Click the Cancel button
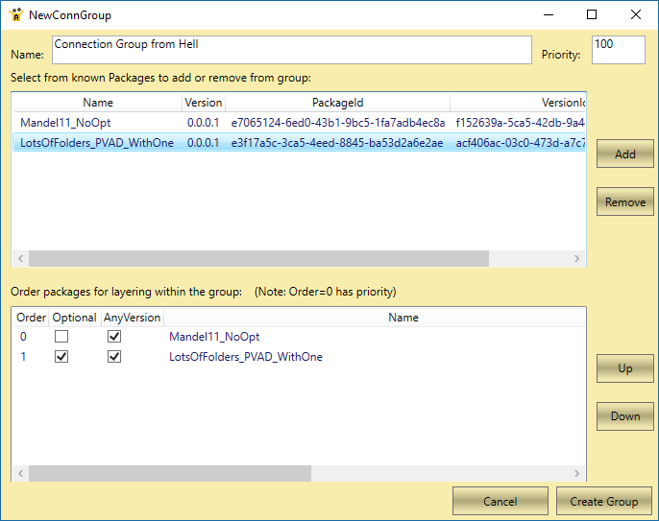Screen dimensions: 659x521 click(x=500, y=501)
